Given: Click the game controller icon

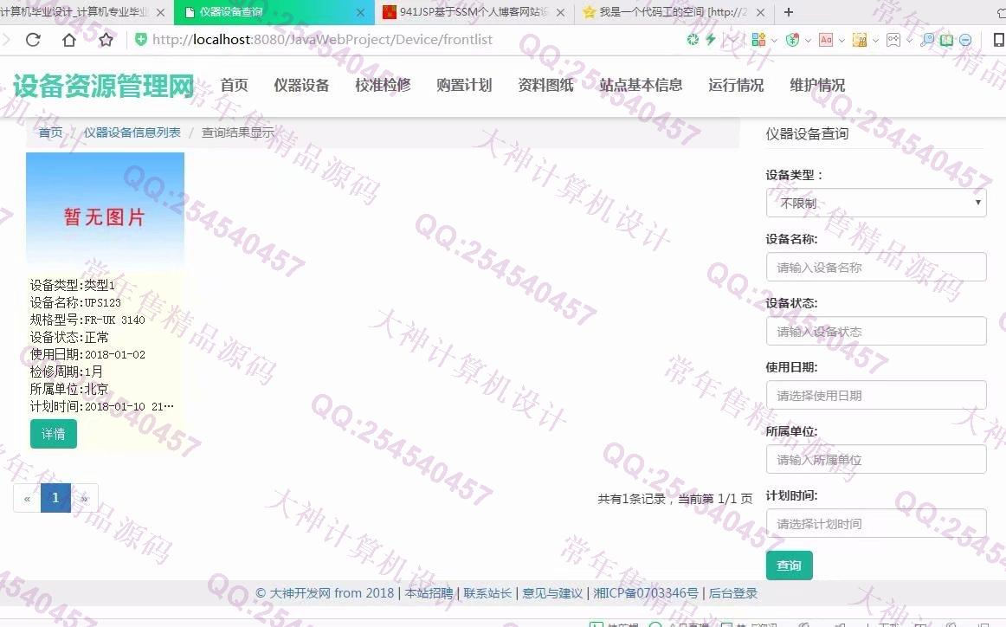Looking at the screenshot, I should pyautogui.click(x=893, y=40).
